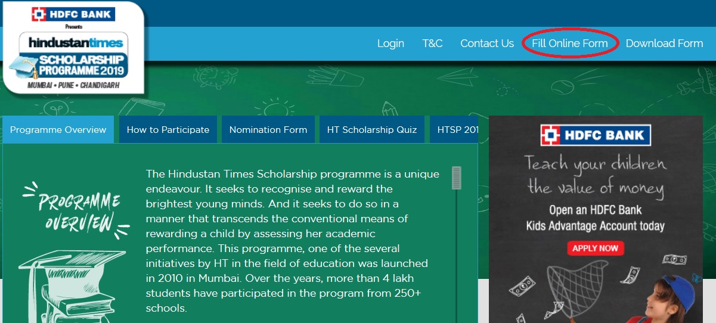This screenshot has height=323, width=716.
Task: Go to Contact Us
Action: (487, 44)
